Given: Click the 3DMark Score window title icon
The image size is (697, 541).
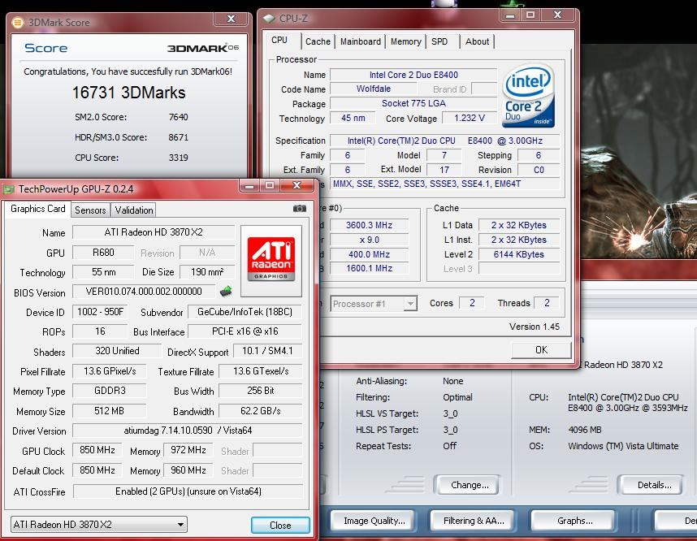Looking at the screenshot, I should point(17,22).
